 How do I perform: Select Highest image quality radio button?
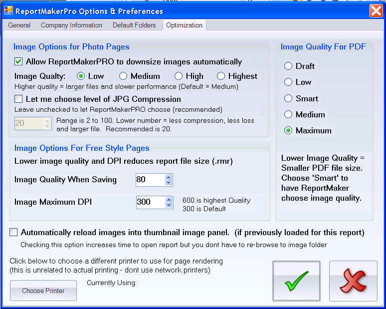221,76
